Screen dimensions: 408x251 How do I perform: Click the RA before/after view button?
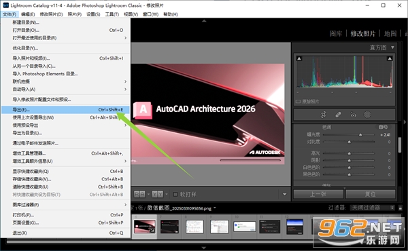coord(139,194)
